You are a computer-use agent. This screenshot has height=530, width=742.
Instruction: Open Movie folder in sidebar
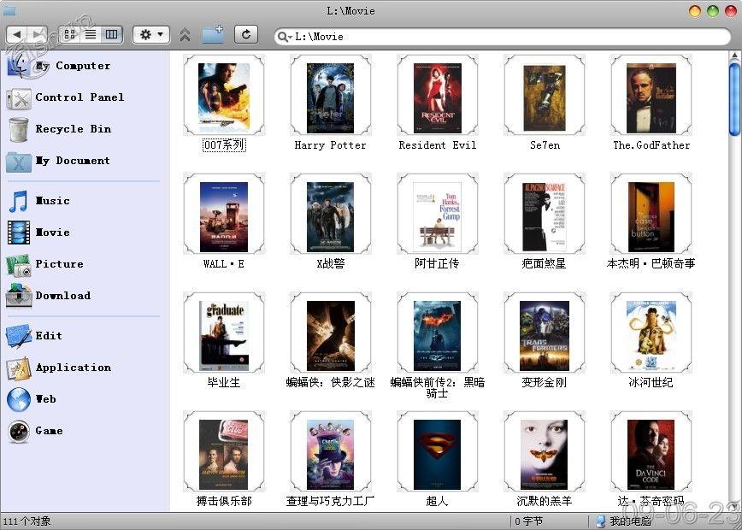click(x=38, y=233)
